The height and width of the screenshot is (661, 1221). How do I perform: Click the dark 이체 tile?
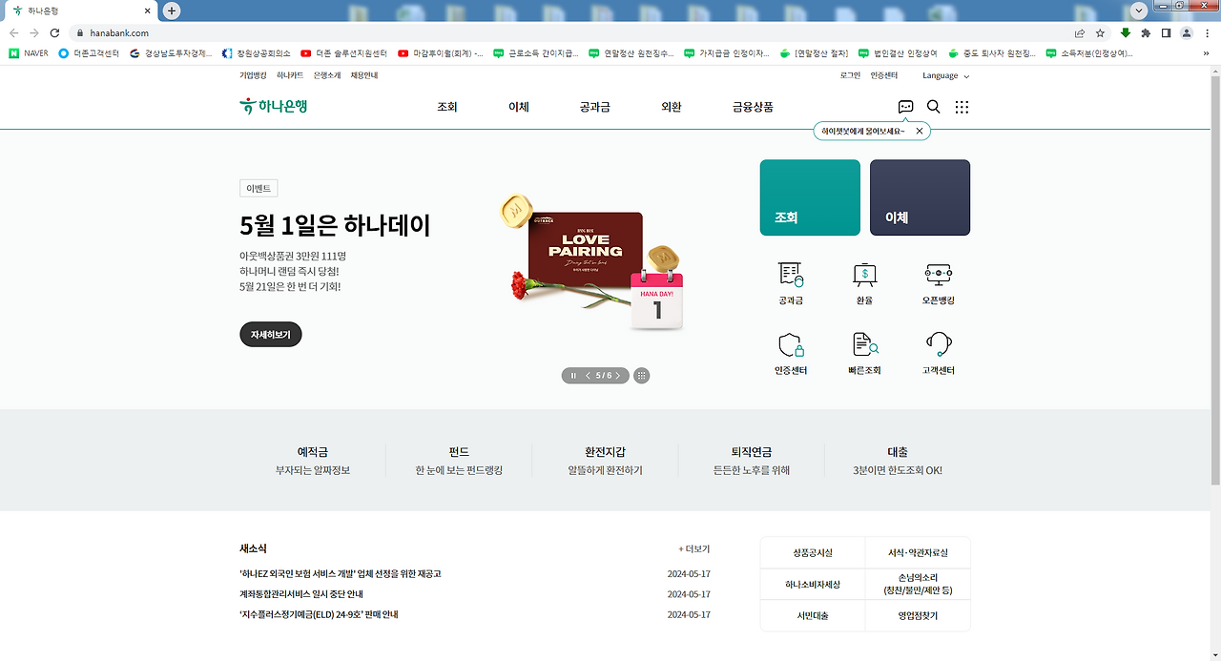[x=920, y=197]
